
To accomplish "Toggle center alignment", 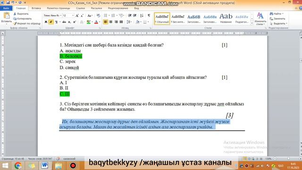I will click(111, 22).
